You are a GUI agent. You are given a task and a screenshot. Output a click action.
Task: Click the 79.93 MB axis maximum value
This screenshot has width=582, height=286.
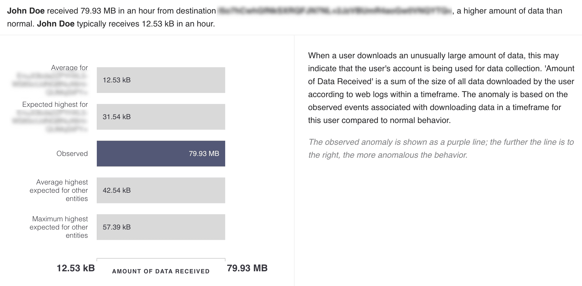[x=247, y=268]
